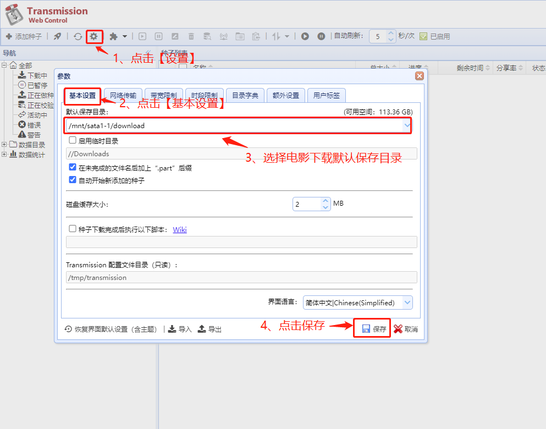Open the Wiki link
546x429 pixels.
[x=180, y=229]
